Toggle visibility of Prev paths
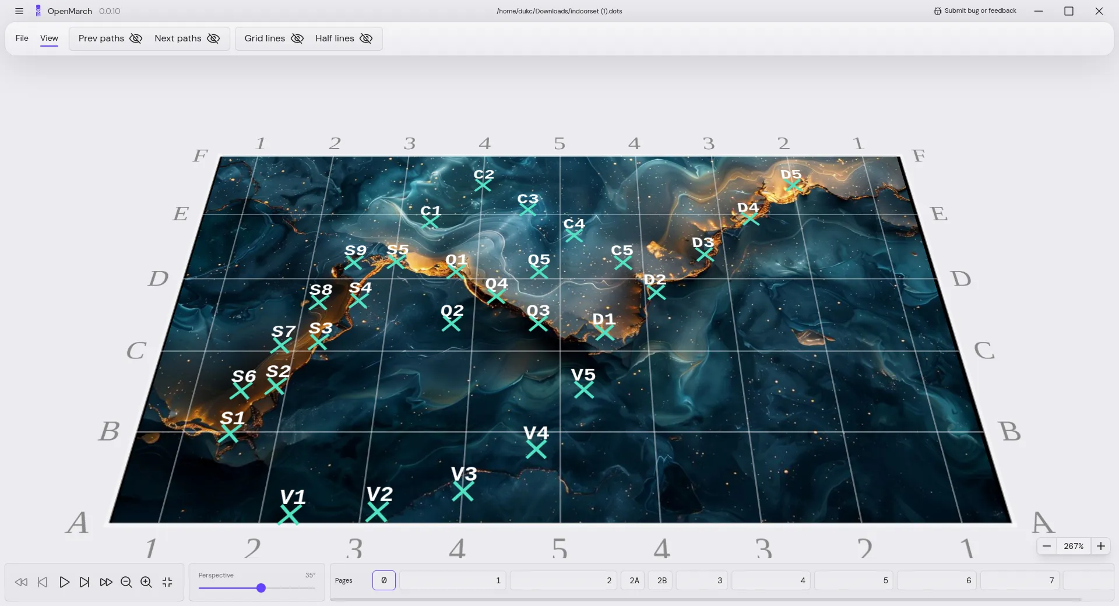The width and height of the screenshot is (1119, 606). tap(136, 38)
